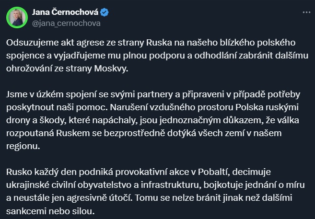Click the line starting "spojence a vyjadřujeme"
The image size is (315, 219).
click(x=157, y=56)
